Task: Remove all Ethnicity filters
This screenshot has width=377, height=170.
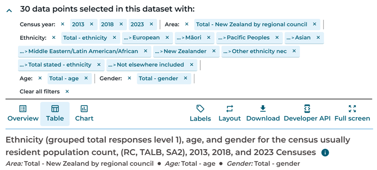Action: (53, 38)
